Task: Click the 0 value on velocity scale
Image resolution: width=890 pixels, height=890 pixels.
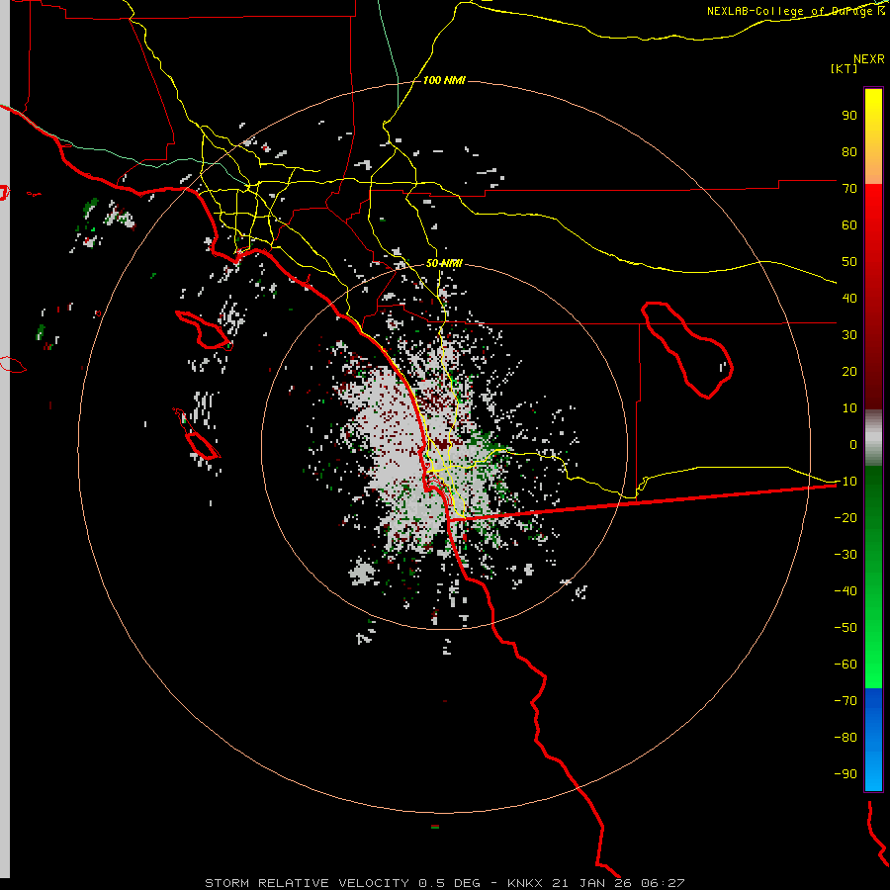Action: [853, 445]
